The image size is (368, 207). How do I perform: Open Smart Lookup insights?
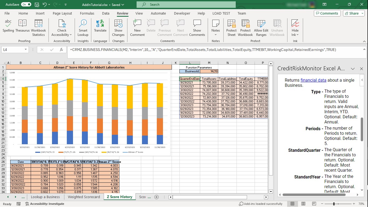pos(83,28)
